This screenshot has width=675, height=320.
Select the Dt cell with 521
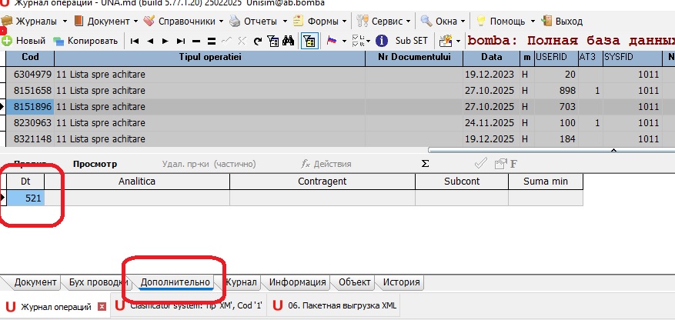coord(26,198)
